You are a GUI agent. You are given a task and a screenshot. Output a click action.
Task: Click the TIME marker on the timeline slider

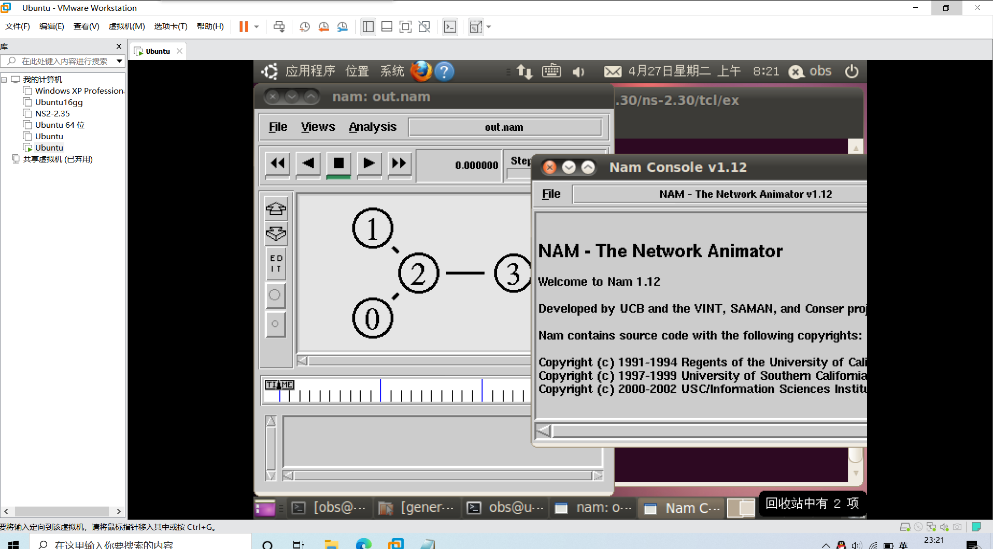coord(279,384)
